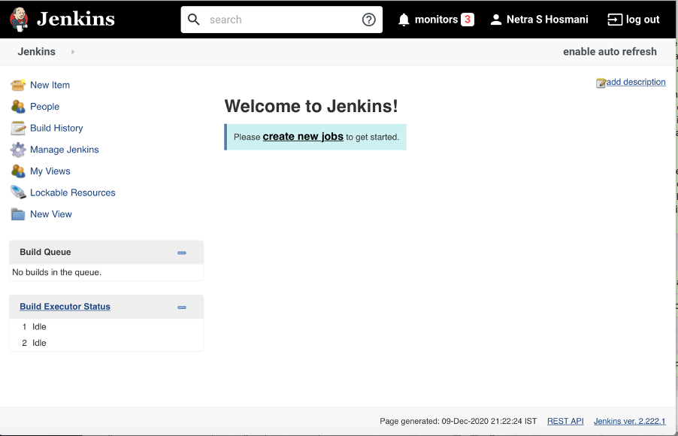Collapse the Build Queue panel

[181, 253]
